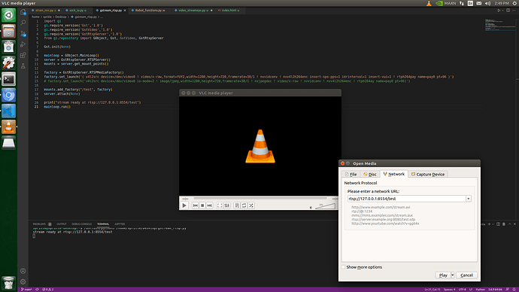This screenshot has height=292, width=519.
Task: Open the Play button dropdown arrow
Action: (453, 275)
